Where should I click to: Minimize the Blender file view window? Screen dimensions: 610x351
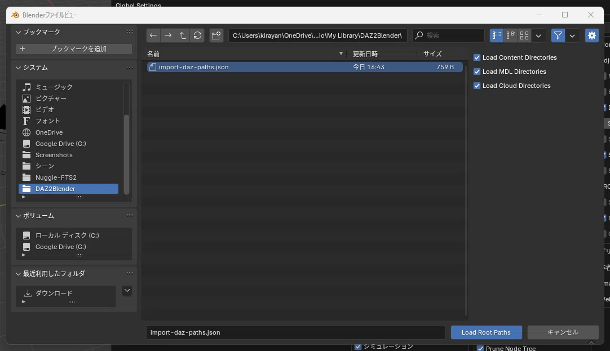tap(539, 15)
